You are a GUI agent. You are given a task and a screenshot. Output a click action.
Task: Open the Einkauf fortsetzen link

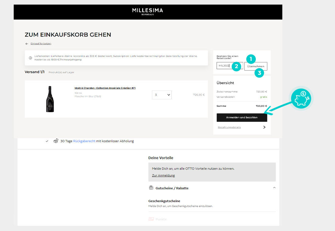click(x=41, y=44)
